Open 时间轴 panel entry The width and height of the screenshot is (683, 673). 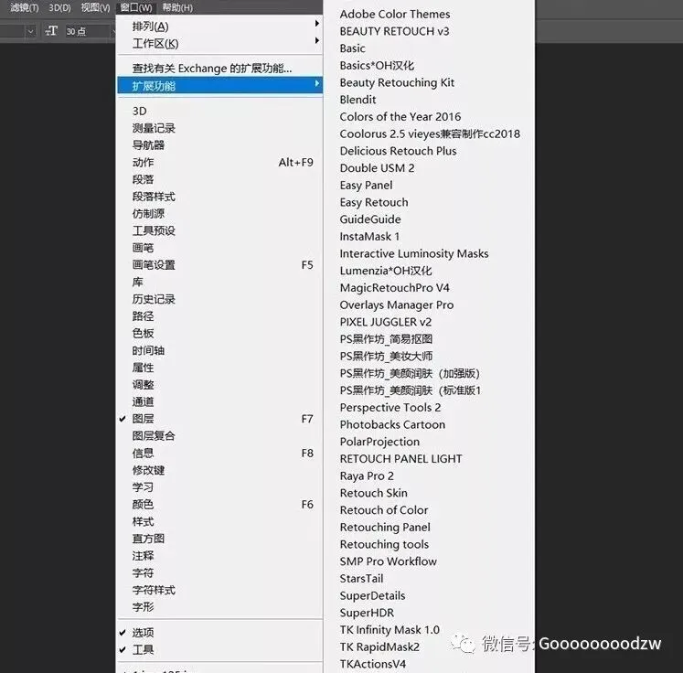point(220,350)
